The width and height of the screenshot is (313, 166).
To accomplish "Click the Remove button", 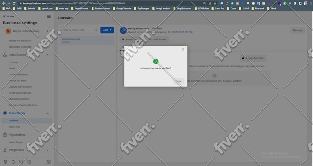I will coord(298,30).
